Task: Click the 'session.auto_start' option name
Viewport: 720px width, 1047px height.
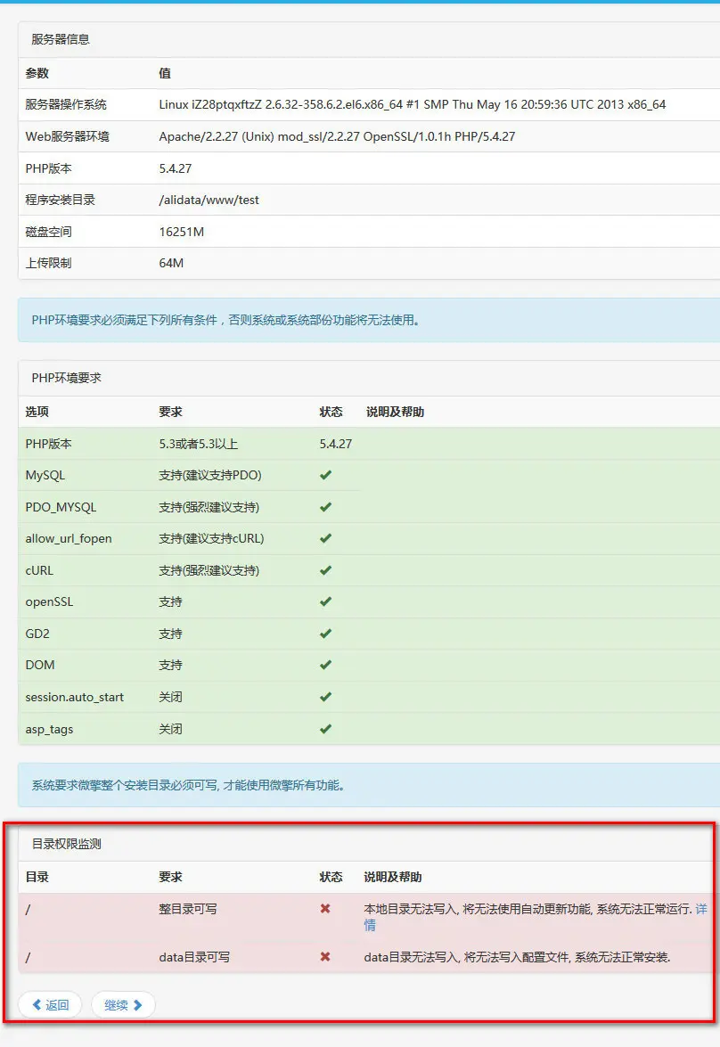Action: tap(75, 697)
